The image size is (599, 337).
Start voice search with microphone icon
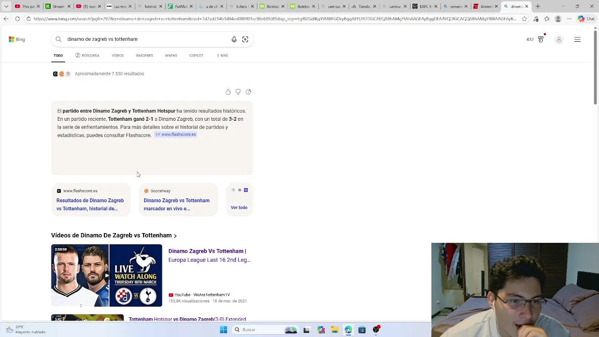pos(234,39)
